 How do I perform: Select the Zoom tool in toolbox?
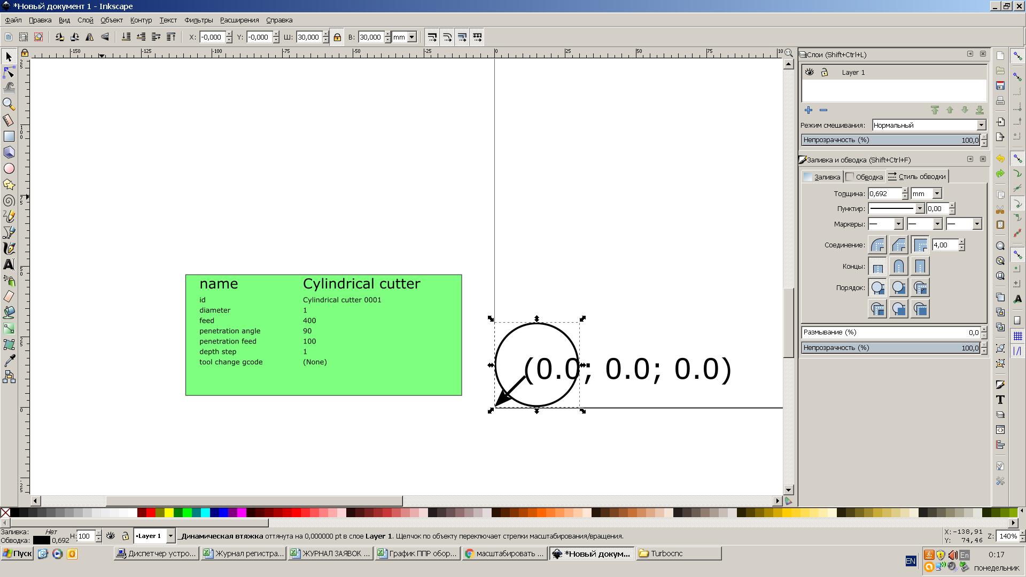click(9, 104)
